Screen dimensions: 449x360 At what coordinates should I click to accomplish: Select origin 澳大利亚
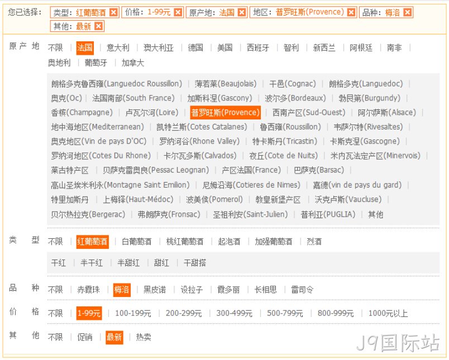pyautogui.click(x=159, y=47)
